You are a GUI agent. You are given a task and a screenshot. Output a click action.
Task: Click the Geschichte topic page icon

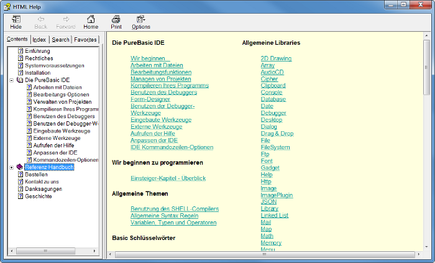click(x=21, y=196)
